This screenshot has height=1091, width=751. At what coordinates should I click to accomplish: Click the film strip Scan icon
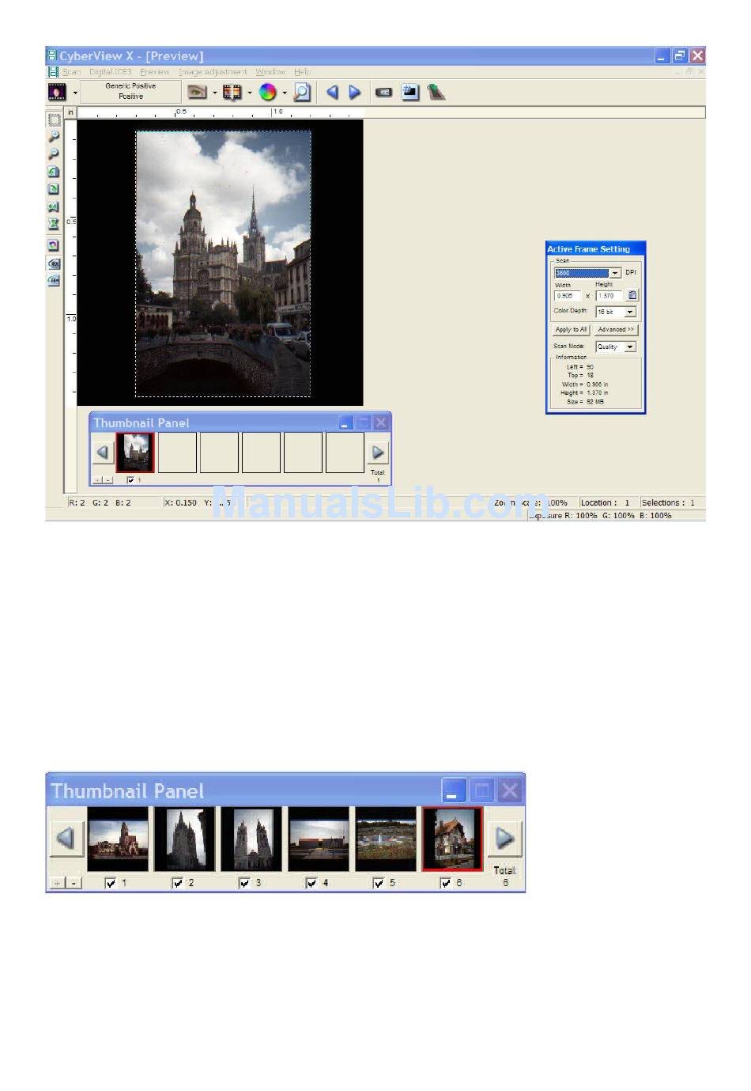click(232, 92)
